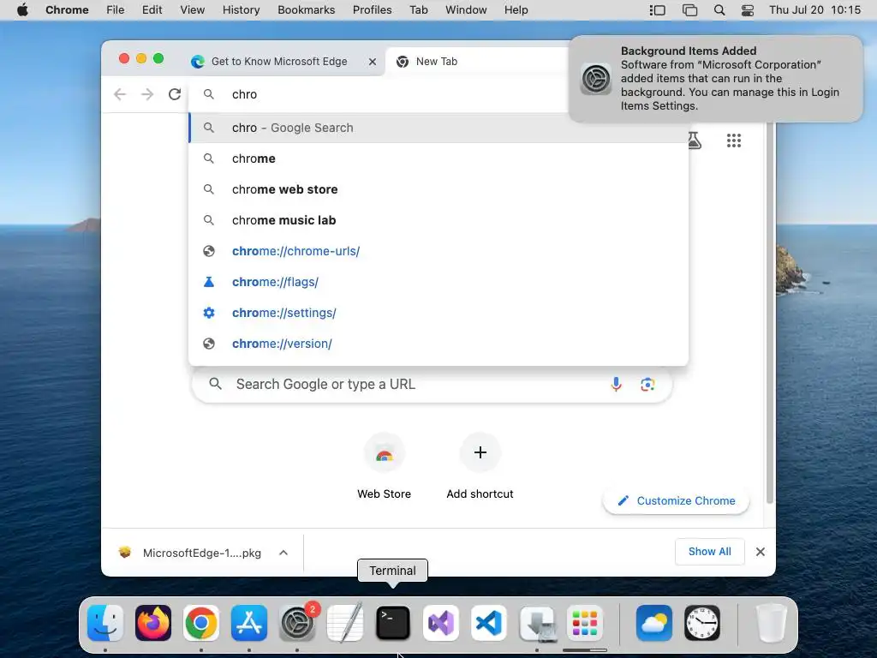This screenshot has width=877, height=658.
Task: Open Launchpad from the Dock
Action: click(584, 623)
